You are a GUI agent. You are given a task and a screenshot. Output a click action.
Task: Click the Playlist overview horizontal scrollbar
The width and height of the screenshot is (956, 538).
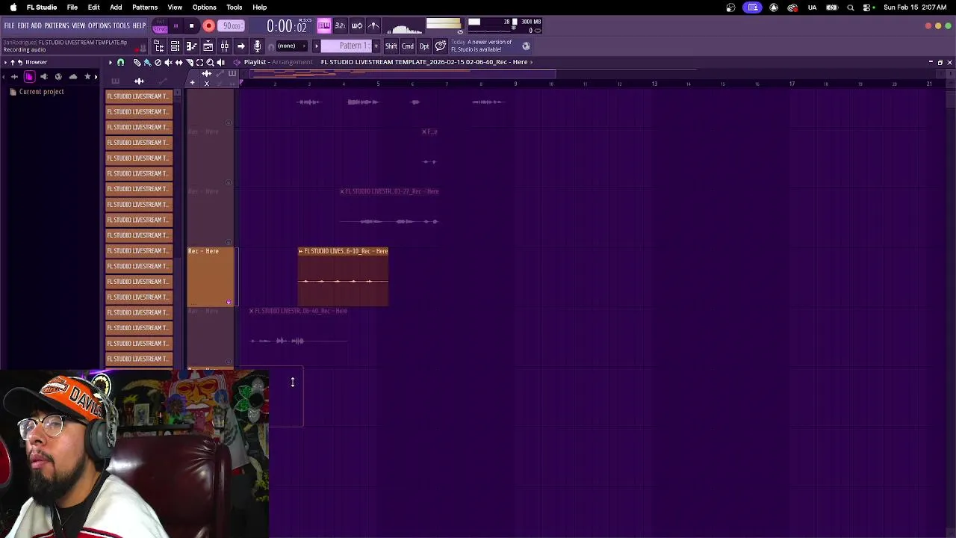403,74
